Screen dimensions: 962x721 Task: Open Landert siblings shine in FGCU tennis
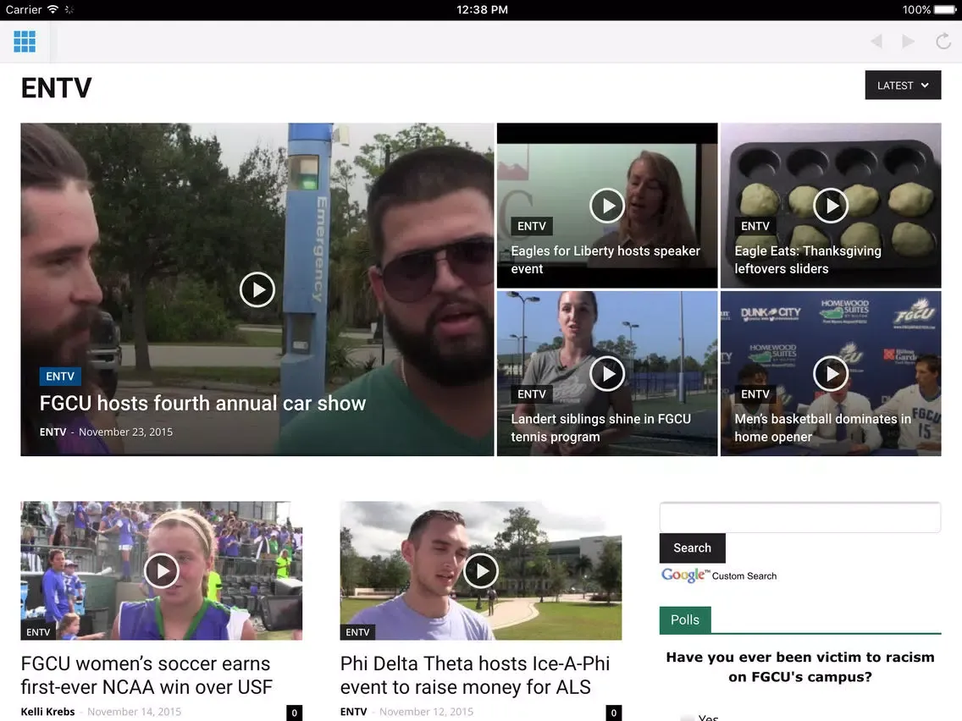600,428
